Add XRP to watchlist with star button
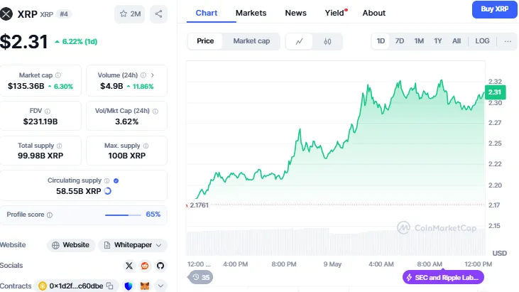 (x=129, y=13)
